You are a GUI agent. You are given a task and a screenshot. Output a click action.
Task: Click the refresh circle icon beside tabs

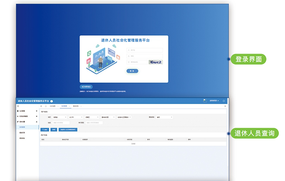coord(46,106)
